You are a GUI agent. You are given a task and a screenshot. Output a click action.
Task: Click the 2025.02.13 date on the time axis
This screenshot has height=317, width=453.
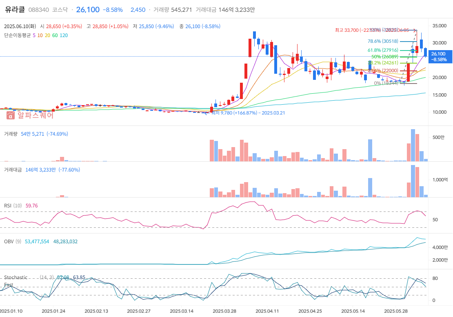tap(96, 311)
